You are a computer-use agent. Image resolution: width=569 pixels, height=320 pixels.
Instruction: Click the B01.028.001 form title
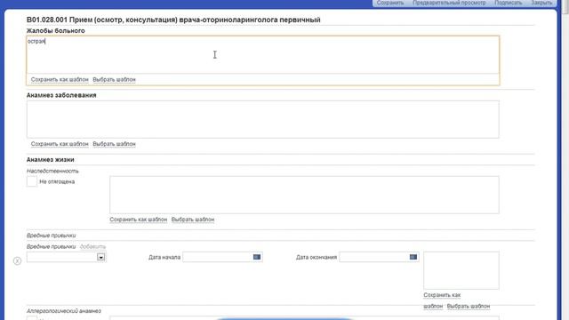[173, 20]
